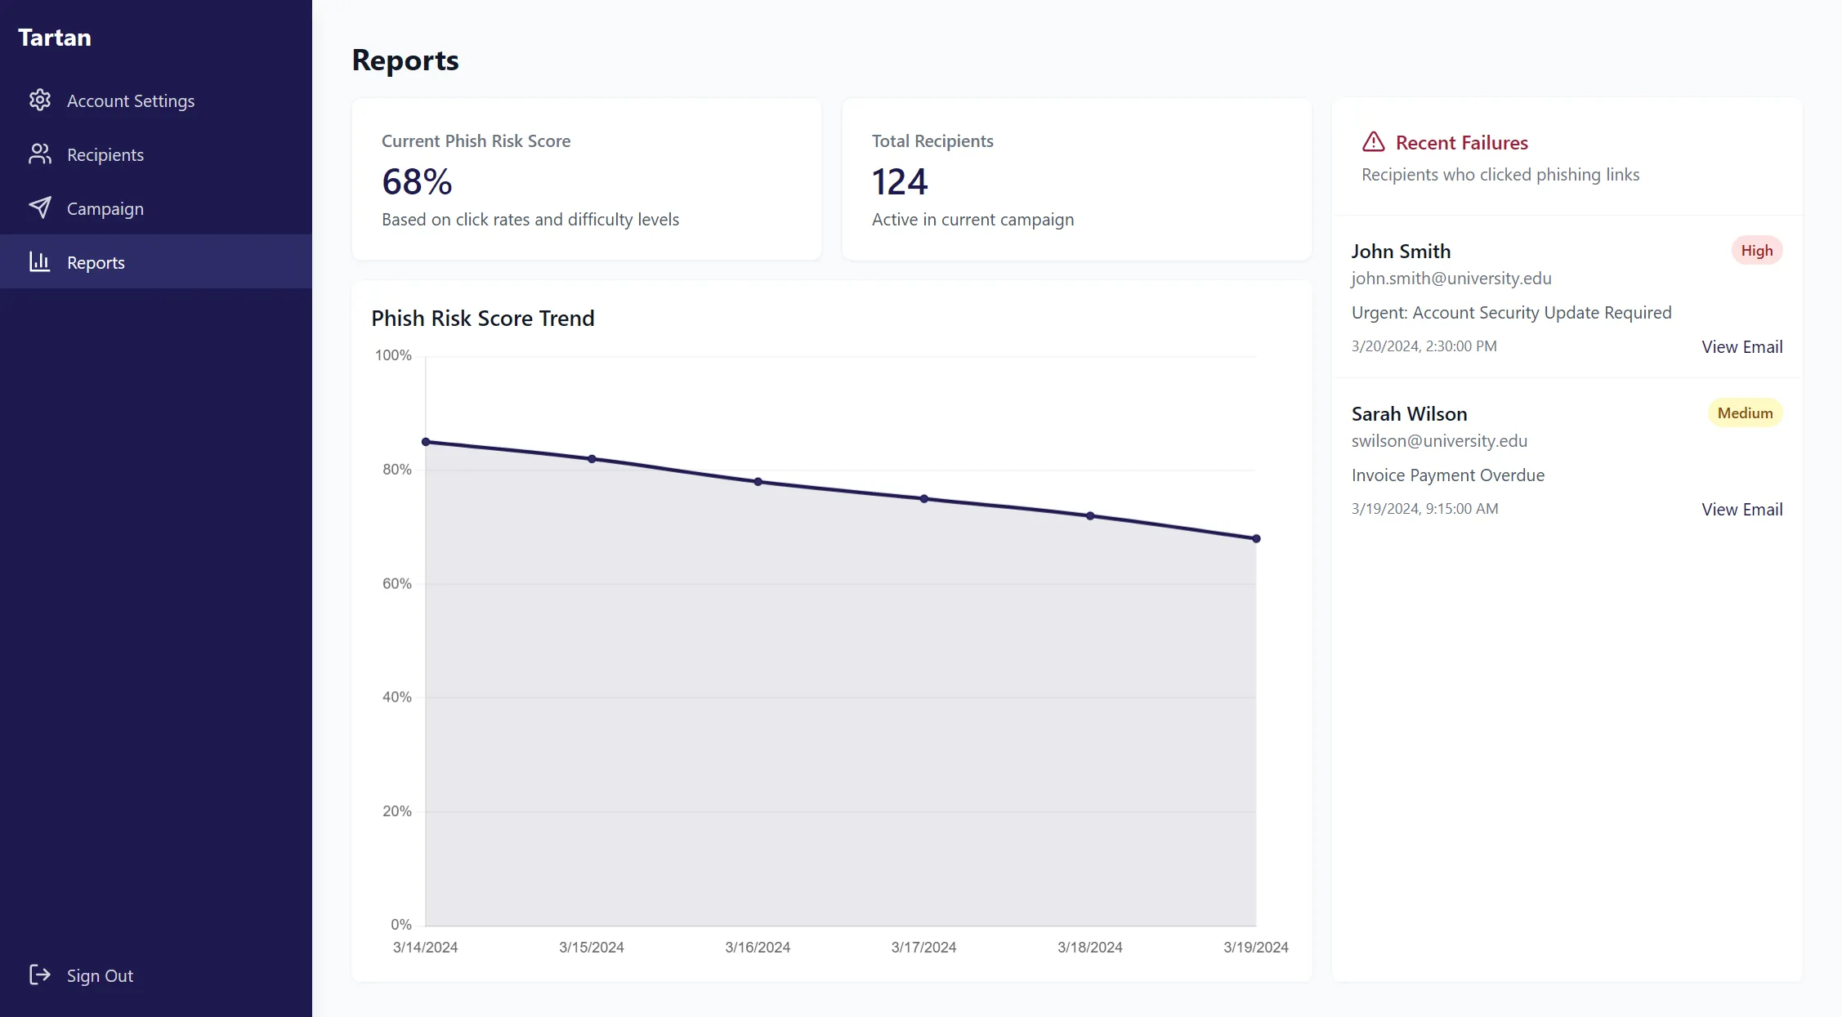Navigate to the Campaign section
Screen dimensions: 1842x1017
pyautogui.click(x=106, y=207)
